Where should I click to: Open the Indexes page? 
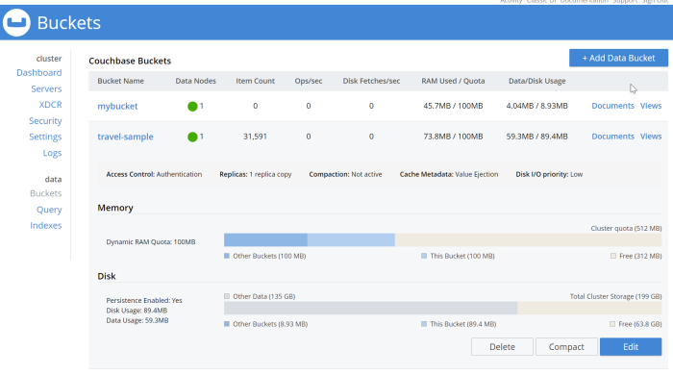tap(46, 225)
